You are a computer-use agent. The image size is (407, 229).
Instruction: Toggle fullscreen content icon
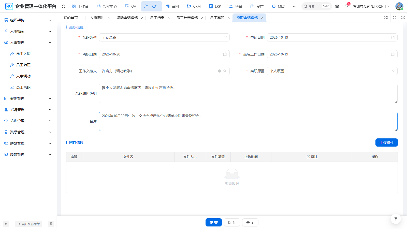[403, 18]
